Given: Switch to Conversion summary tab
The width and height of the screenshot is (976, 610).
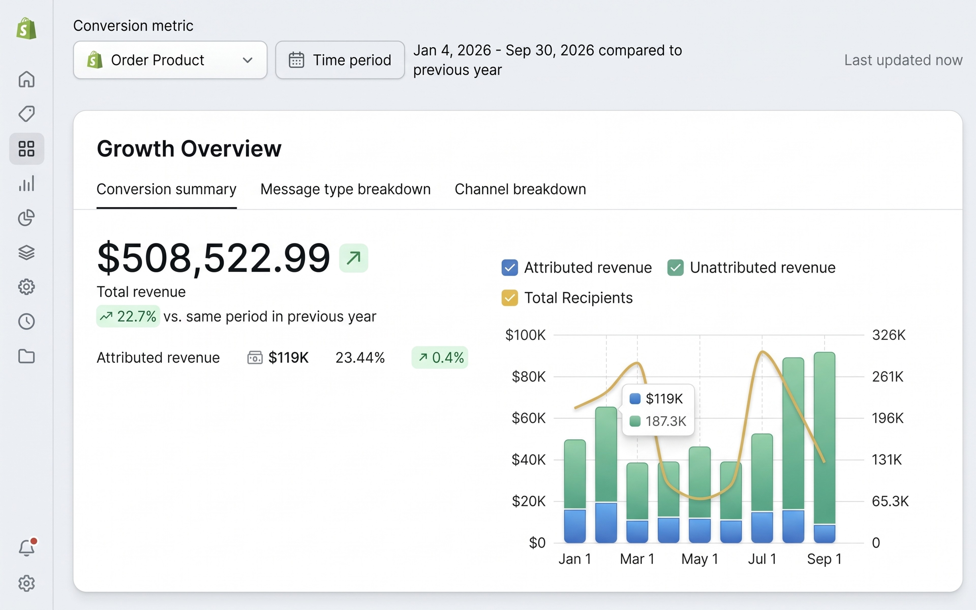Looking at the screenshot, I should click(166, 189).
